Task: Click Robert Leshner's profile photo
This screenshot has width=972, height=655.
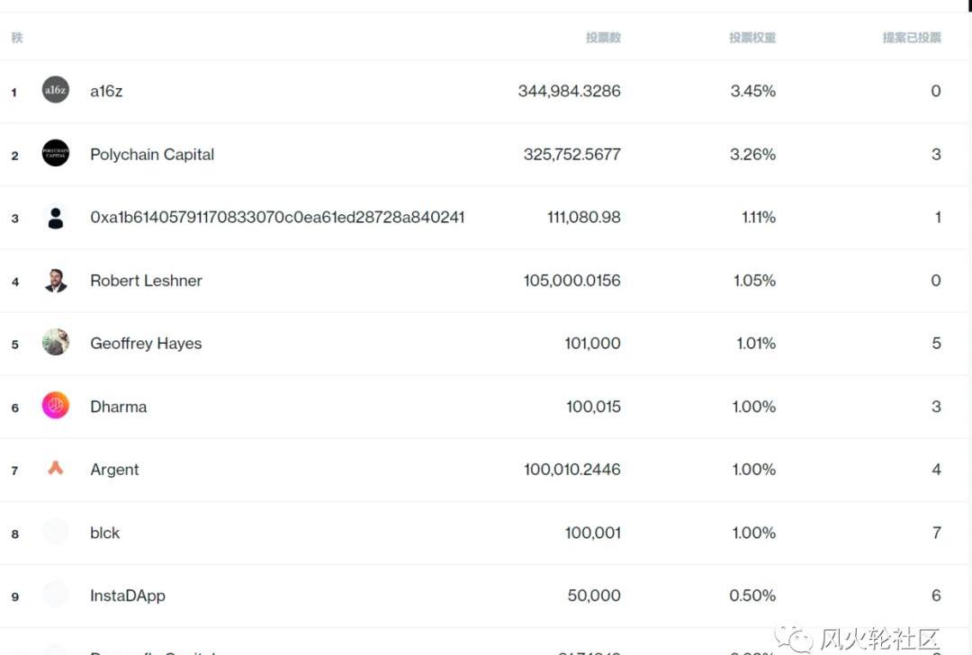Action: 55,280
